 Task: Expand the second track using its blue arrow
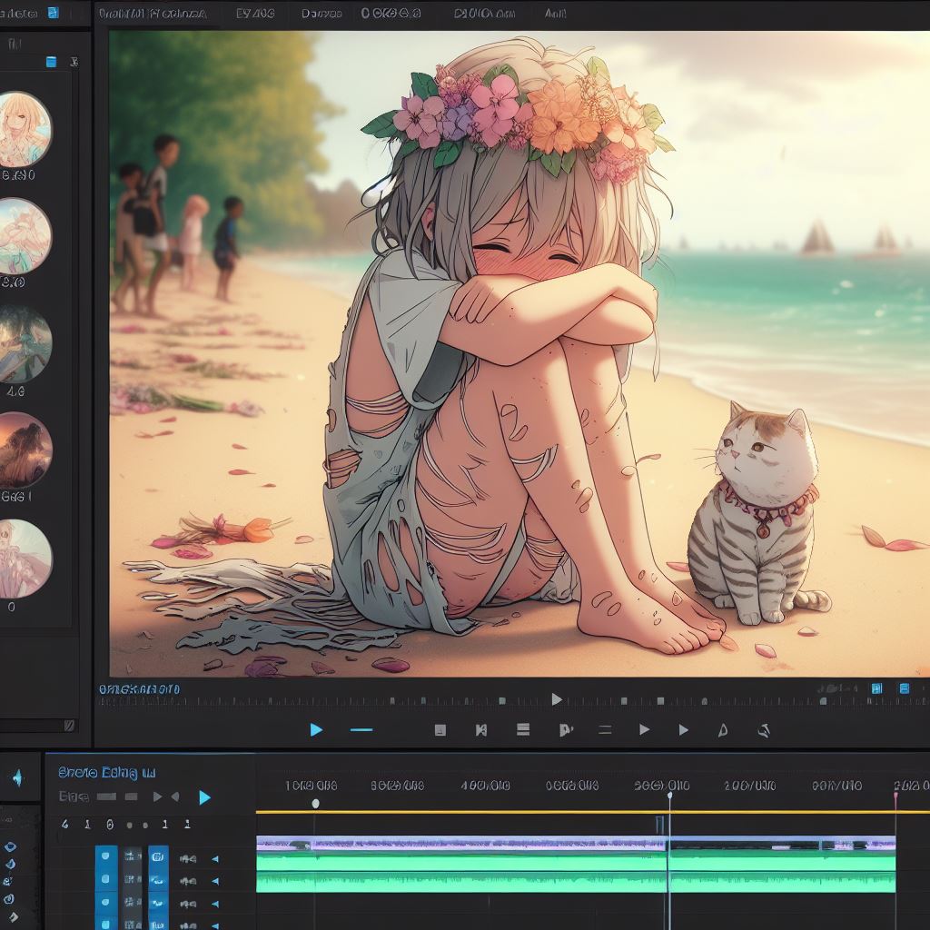click(214, 881)
